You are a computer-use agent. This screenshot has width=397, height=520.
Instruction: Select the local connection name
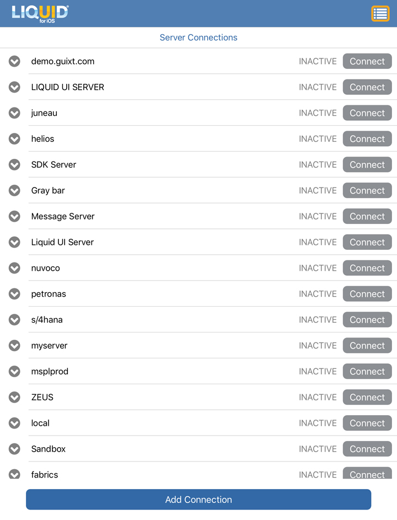(x=40, y=423)
